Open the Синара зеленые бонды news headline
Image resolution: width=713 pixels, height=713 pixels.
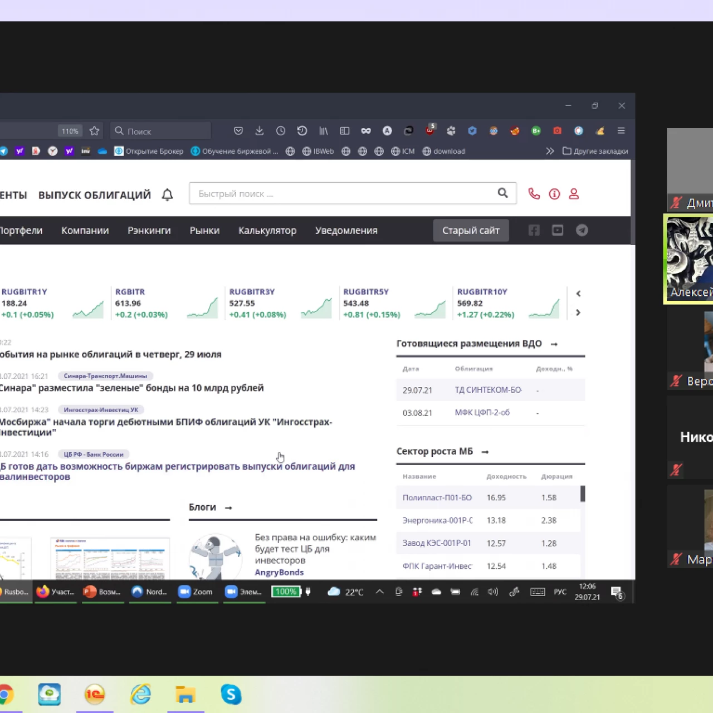click(x=131, y=388)
